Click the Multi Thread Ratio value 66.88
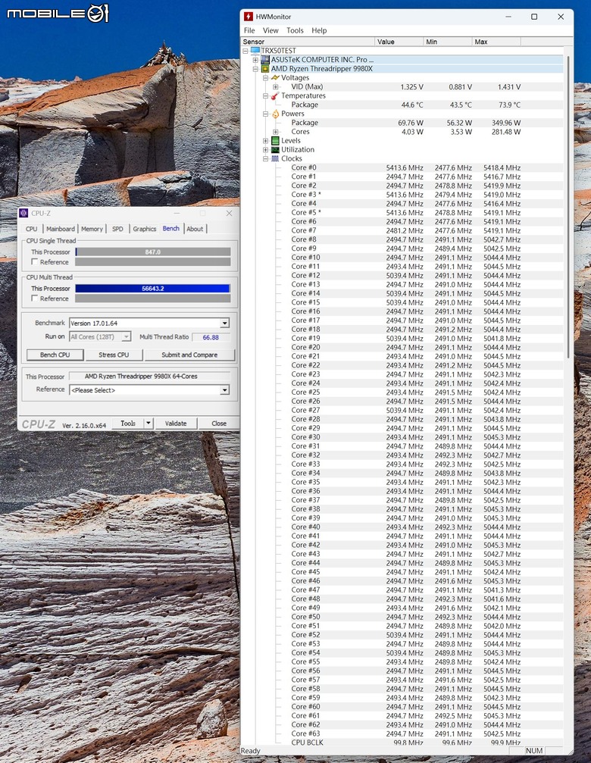This screenshot has height=763, width=591. click(x=211, y=337)
